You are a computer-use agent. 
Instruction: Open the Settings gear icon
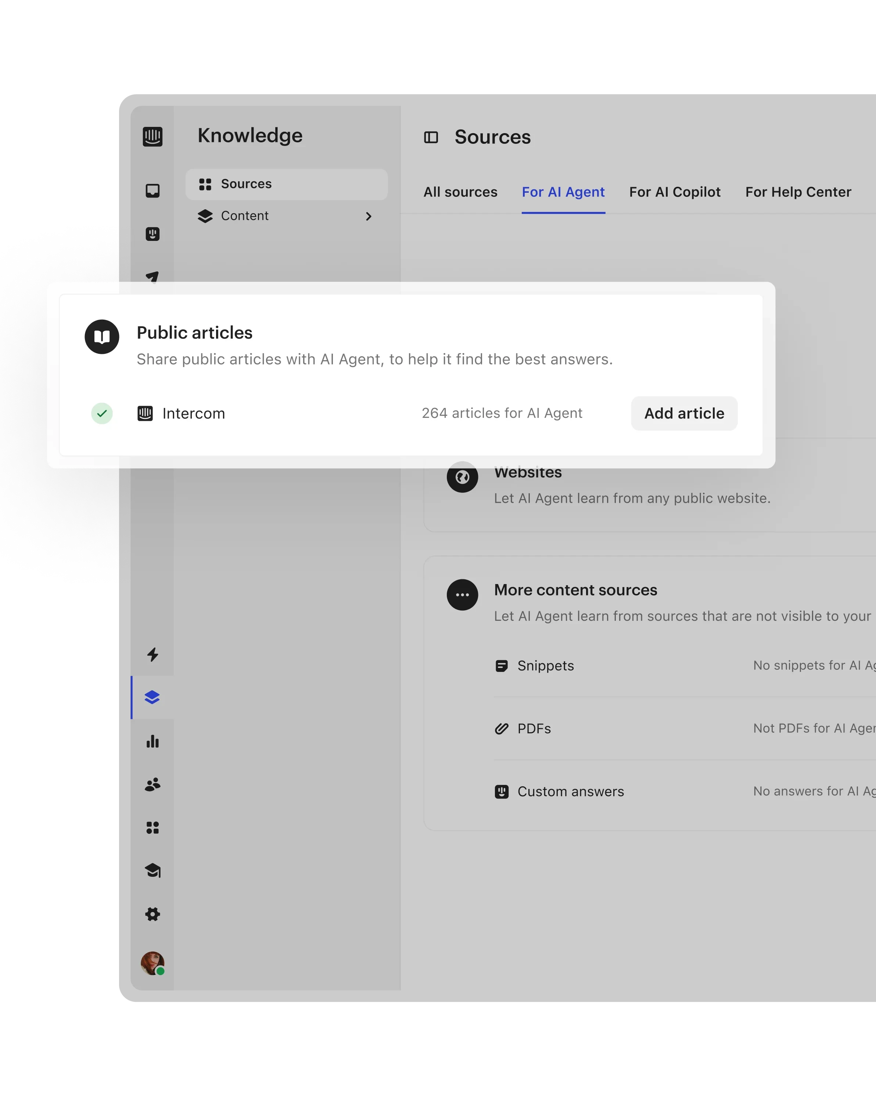coord(152,914)
